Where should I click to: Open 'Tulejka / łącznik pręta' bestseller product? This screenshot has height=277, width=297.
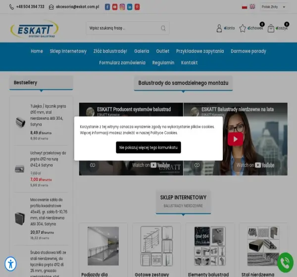click(49, 115)
